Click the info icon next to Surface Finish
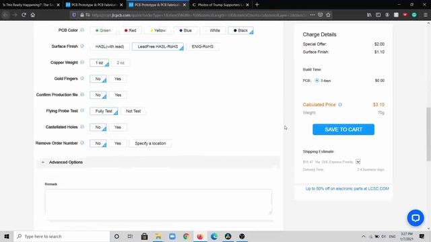Image resolution: width=431 pixels, height=242 pixels. pyautogui.click(x=82, y=46)
